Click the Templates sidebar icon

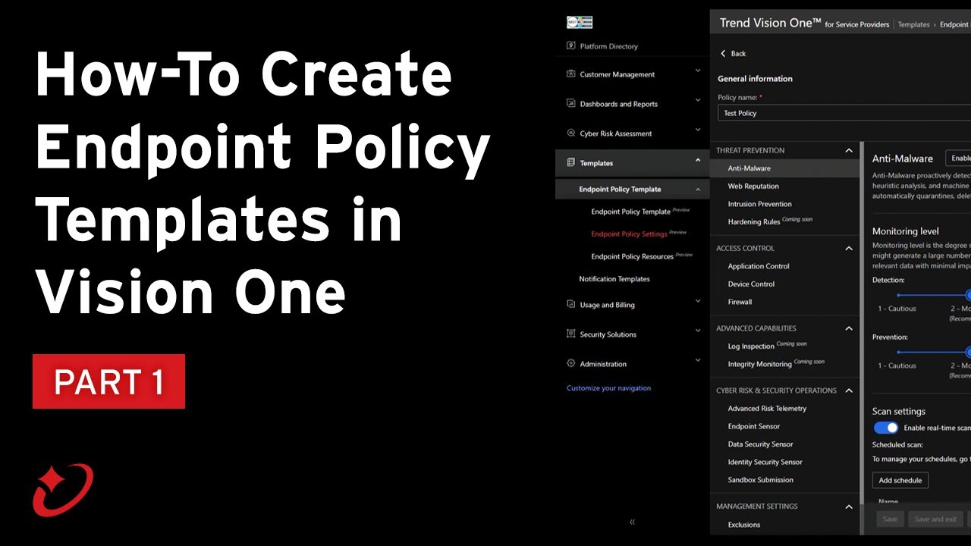(571, 162)
